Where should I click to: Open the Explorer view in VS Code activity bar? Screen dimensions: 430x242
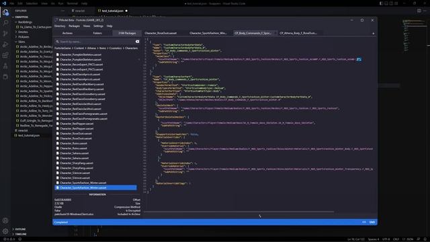tap(5, 12)
